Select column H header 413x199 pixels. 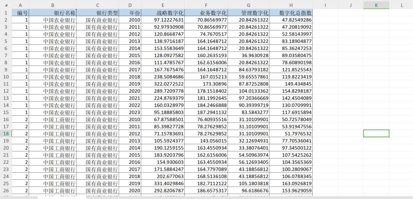point(291,5)
